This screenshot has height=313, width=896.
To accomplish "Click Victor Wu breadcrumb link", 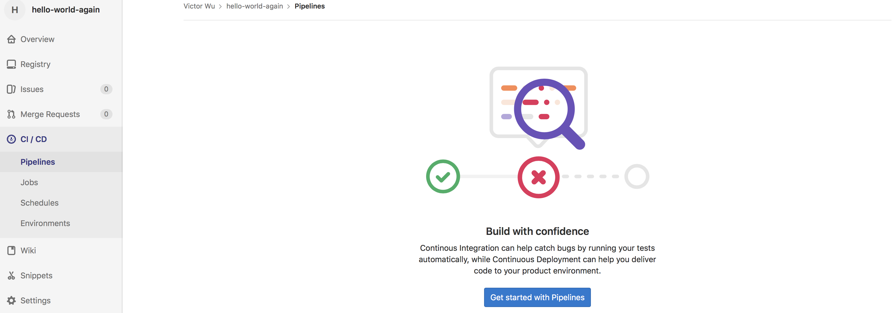I will coord(199,6).
